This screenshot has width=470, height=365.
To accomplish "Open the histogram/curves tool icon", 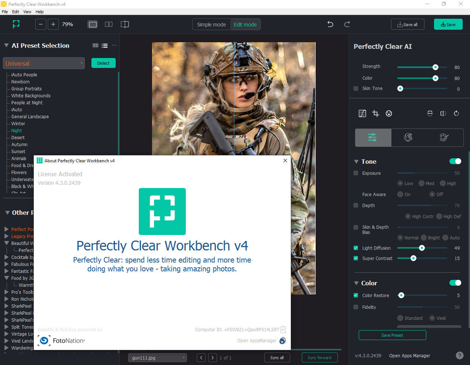I will coord(362,113).
